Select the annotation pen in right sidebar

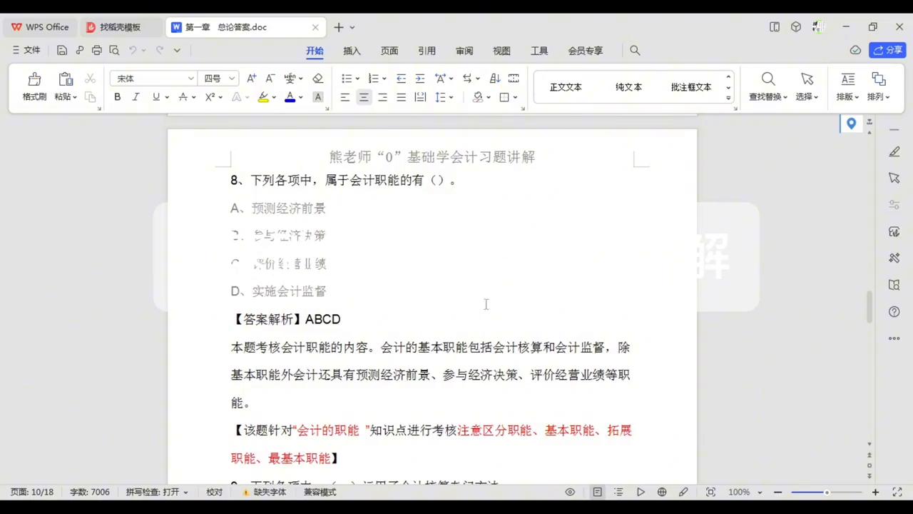tap(894, 151)
